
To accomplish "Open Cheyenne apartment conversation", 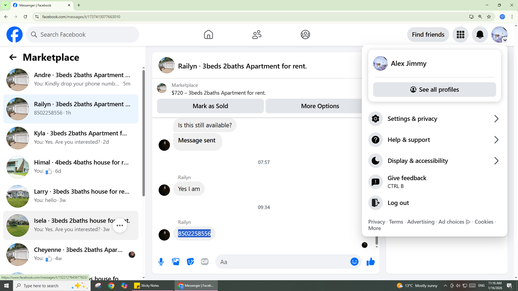I will tap(71, 255).
